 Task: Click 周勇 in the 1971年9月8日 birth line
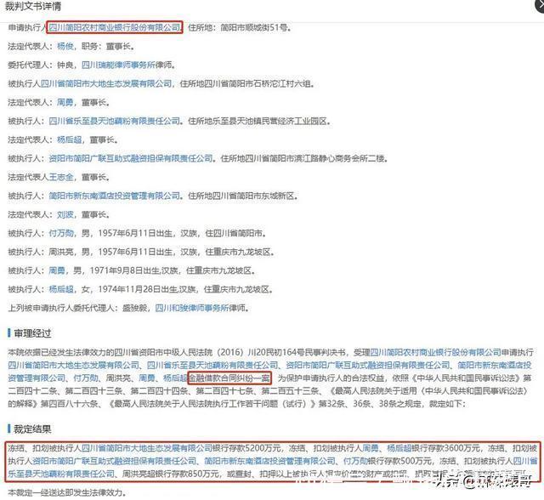tap(57, 270)
